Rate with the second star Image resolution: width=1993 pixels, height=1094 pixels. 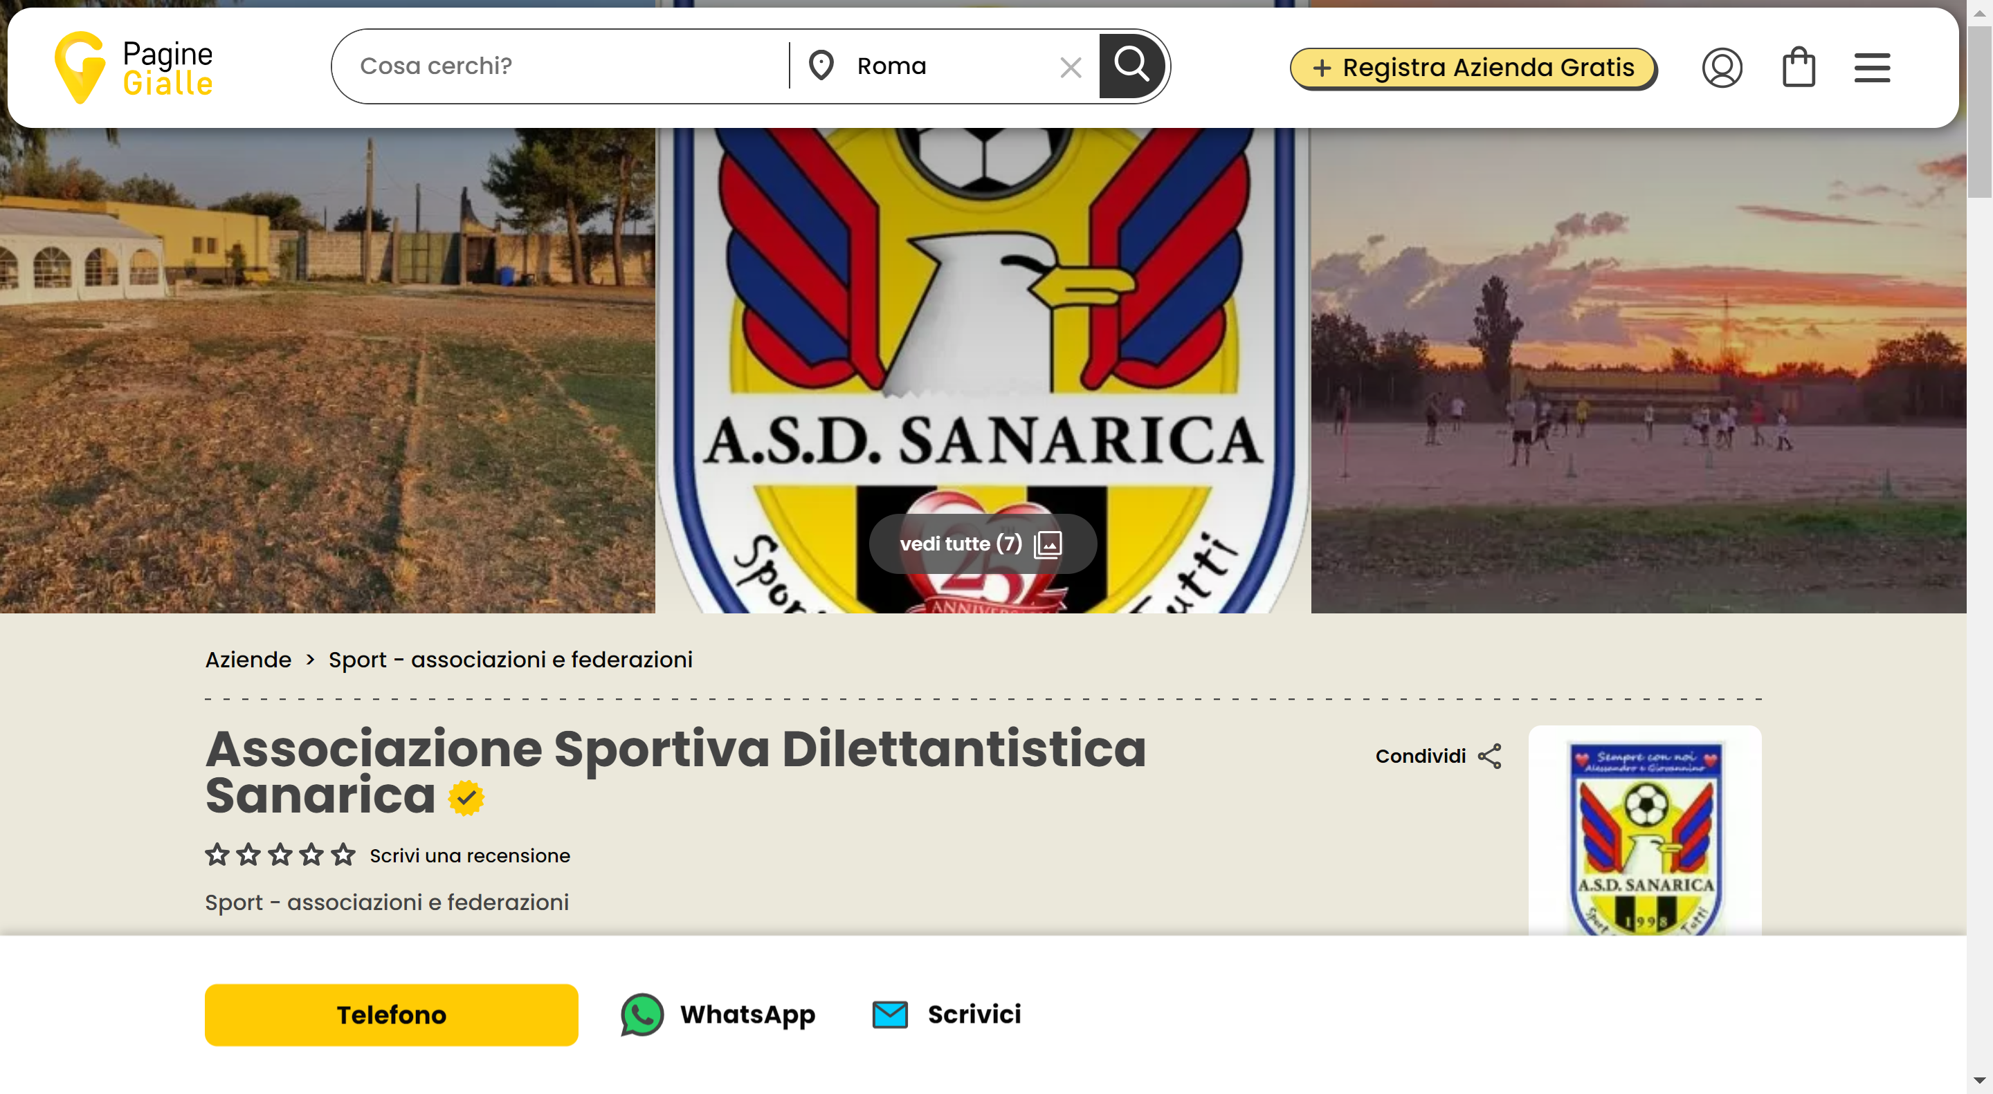pyautogui.click(x=248, y=854)
